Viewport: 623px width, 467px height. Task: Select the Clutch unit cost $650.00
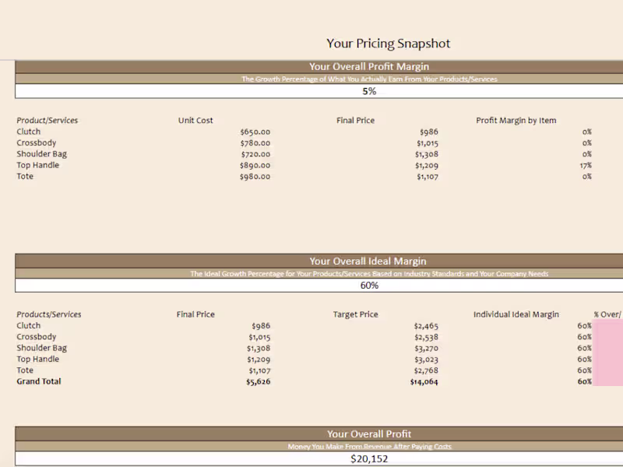(255, 132)
